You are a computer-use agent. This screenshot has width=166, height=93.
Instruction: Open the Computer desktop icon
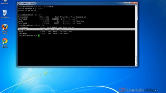coord(5,2)
